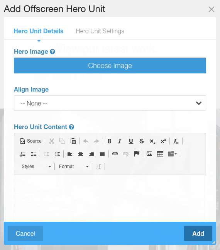
Task: Insert link via chain icon
Action: pyautogui.click(x=115, y=154)
